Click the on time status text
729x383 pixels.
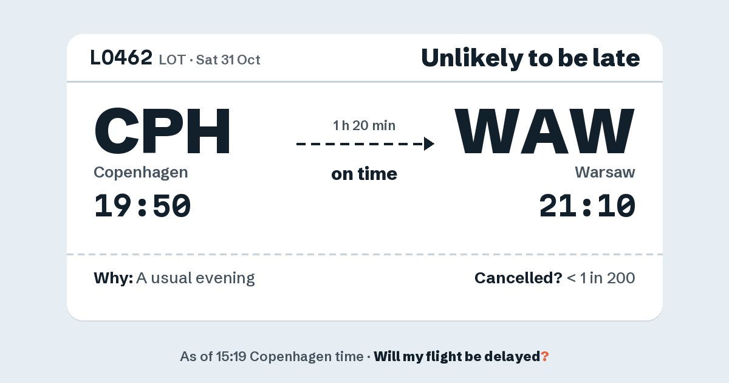pyautogui.click(x=364, y=174)
